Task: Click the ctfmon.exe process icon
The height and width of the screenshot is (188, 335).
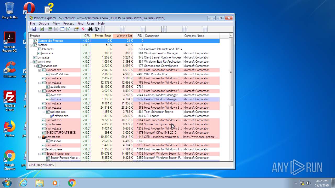Action: click(x=52, y=116)
